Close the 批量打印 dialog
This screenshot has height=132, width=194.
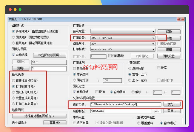coord(181,19)
